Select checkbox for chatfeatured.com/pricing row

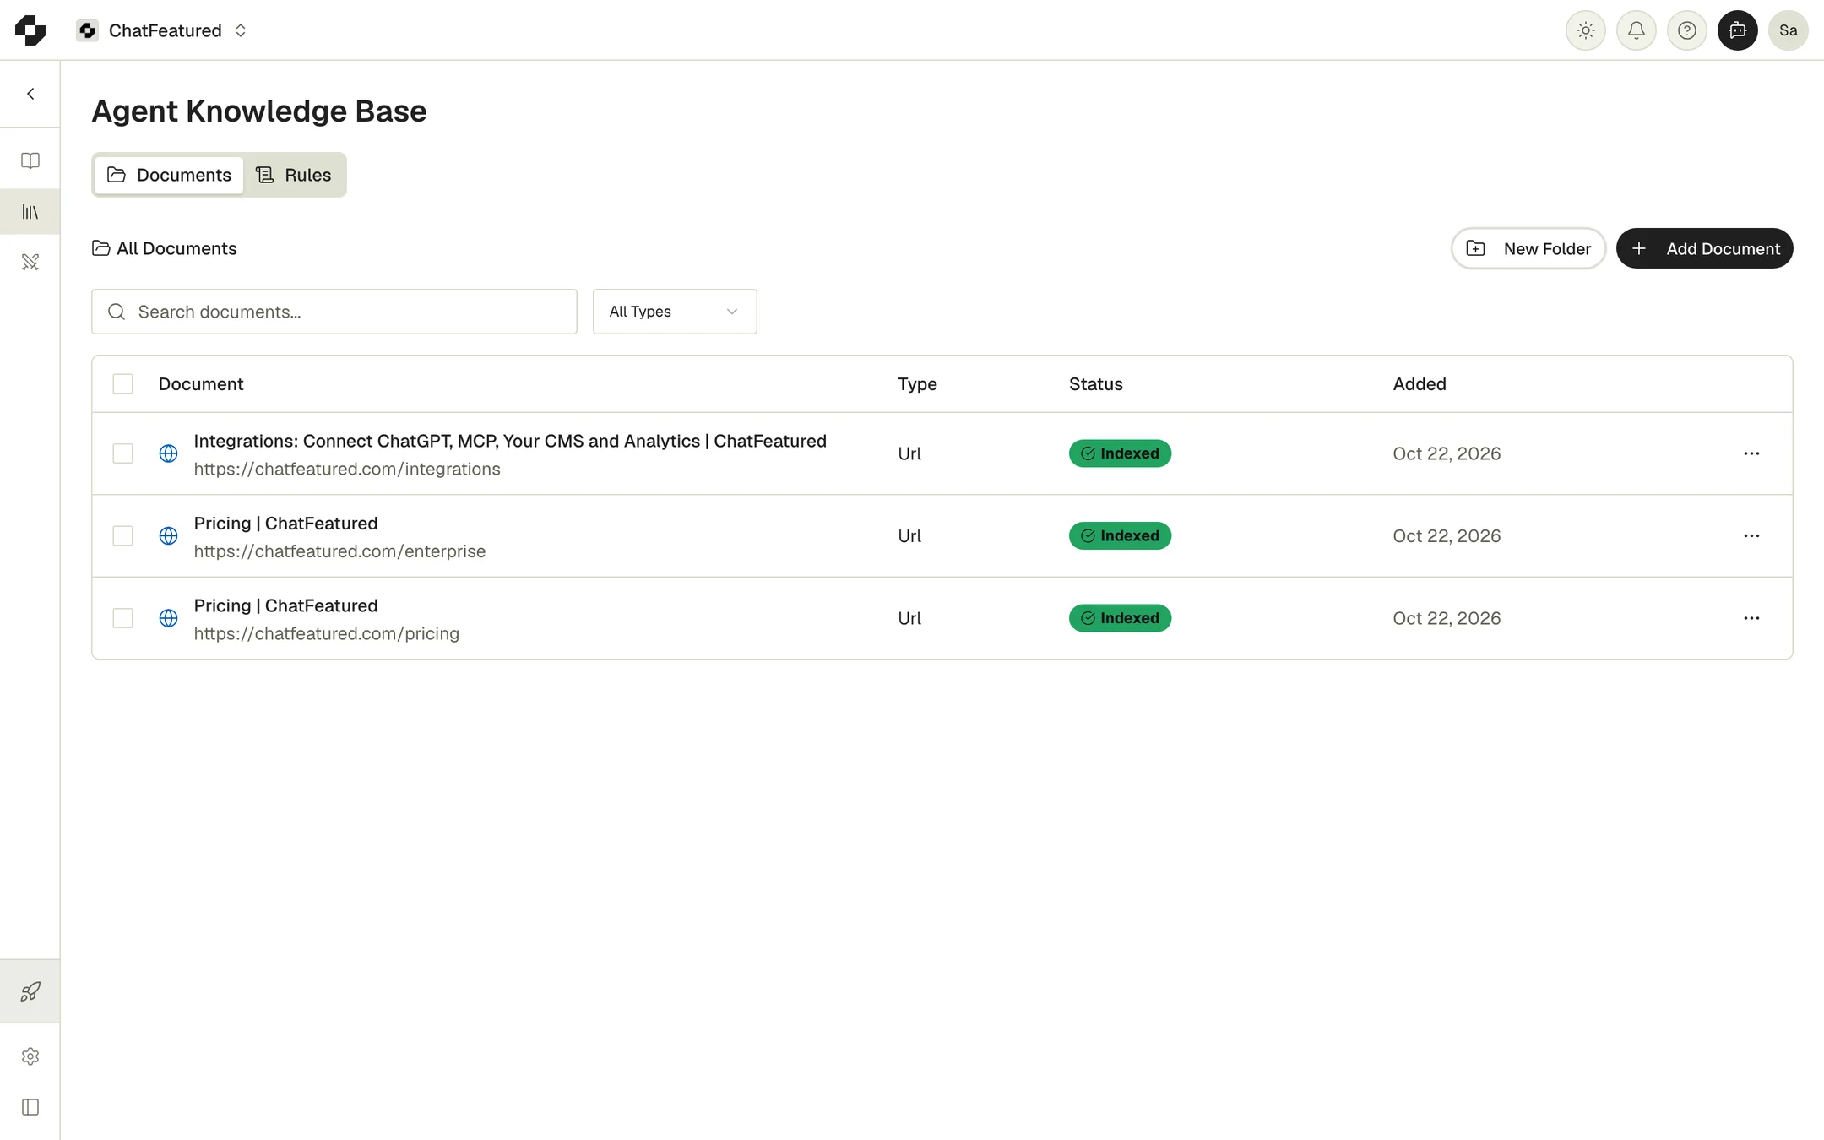click(122, 618)
